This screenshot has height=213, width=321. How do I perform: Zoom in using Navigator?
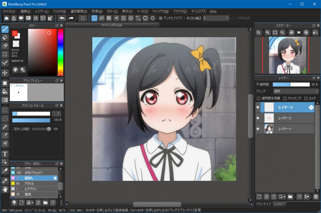point(268,32)
